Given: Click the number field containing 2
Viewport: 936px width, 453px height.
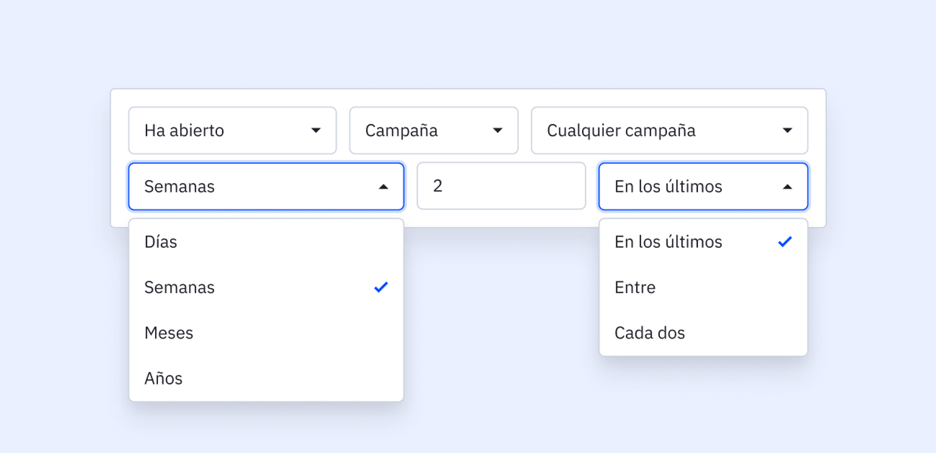Looking at the screenshot, I should tap(501, 186).
